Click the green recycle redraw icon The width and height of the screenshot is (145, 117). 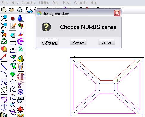[x=4, y=41]
